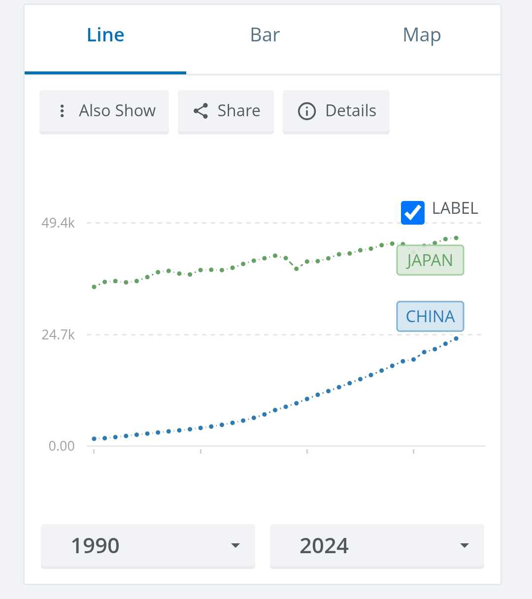Open the 1990 start year dropdown
The image size is (532, 599).
148,546
